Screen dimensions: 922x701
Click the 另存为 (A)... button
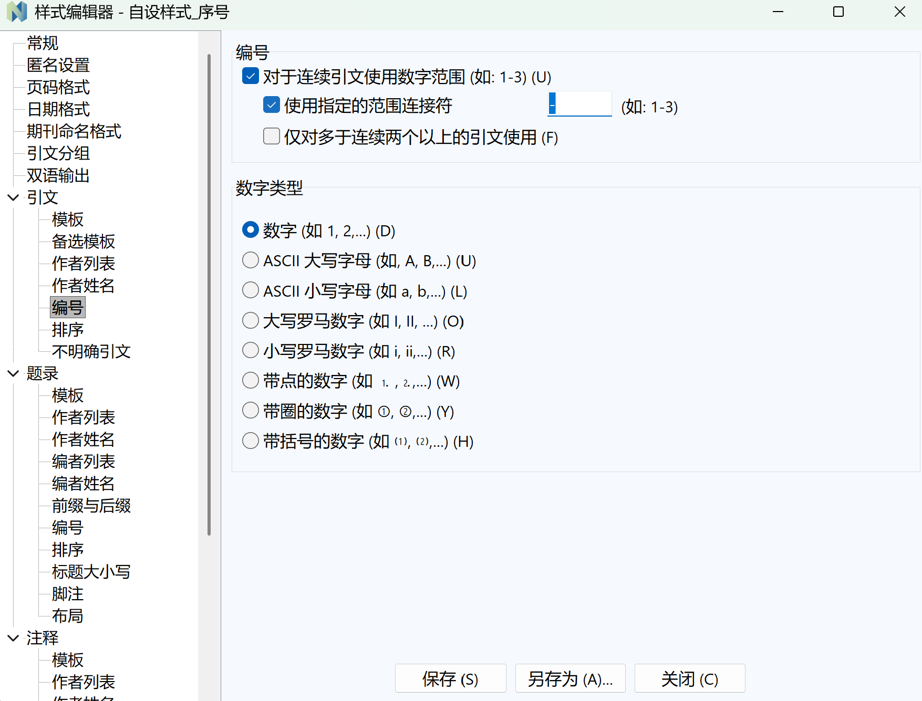570,678
